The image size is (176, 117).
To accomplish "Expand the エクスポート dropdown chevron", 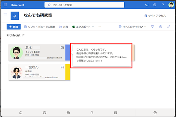I will tap(93, 27).
